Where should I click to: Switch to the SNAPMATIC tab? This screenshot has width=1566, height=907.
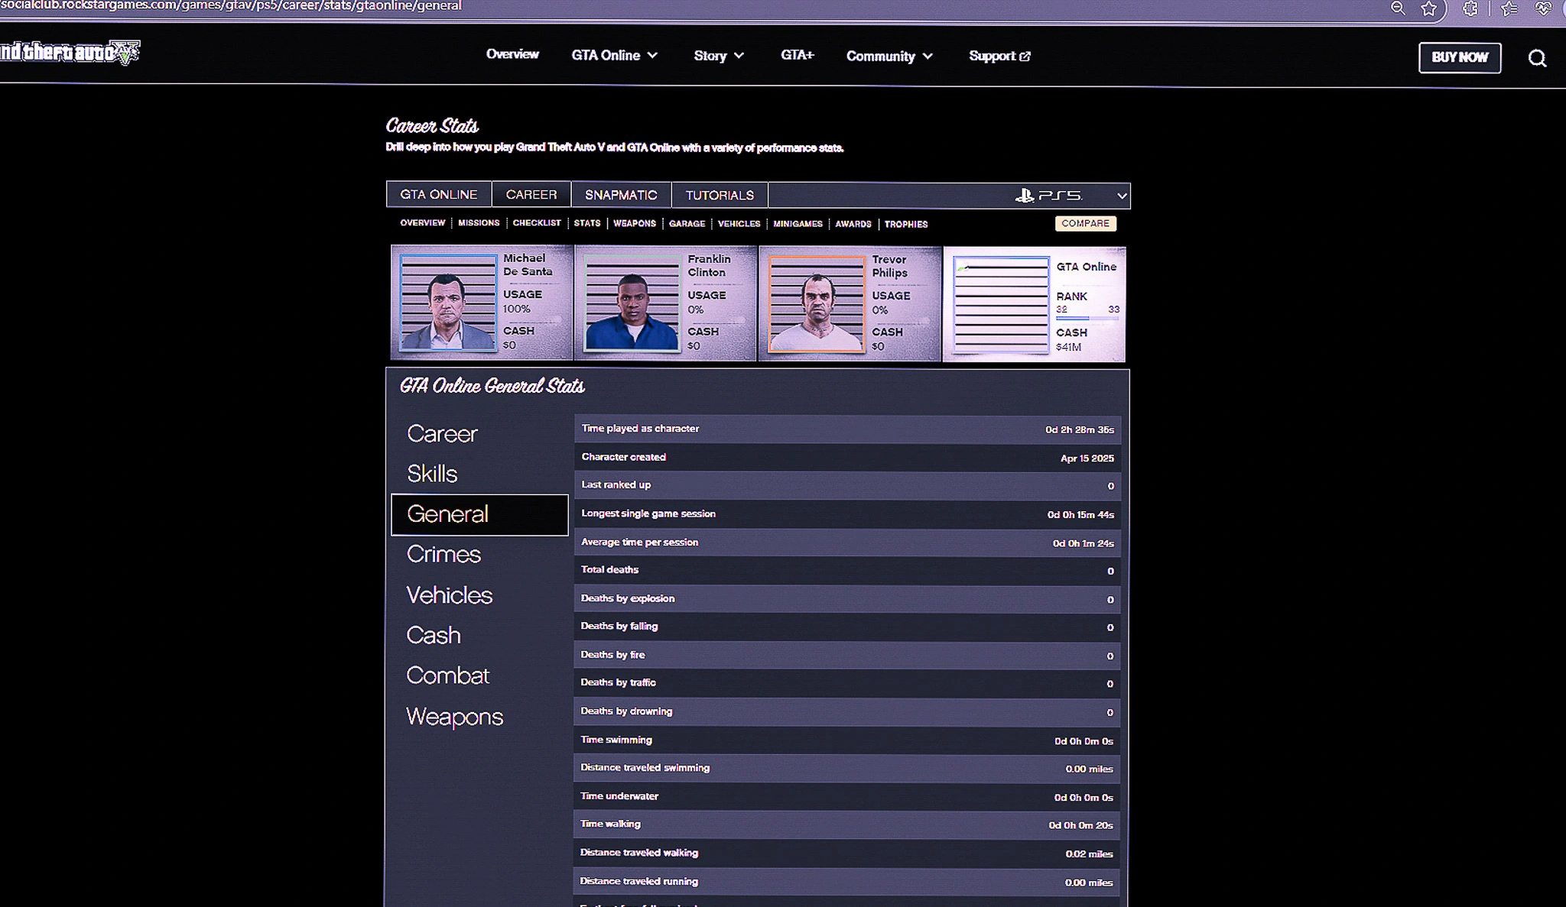point(620,195)
